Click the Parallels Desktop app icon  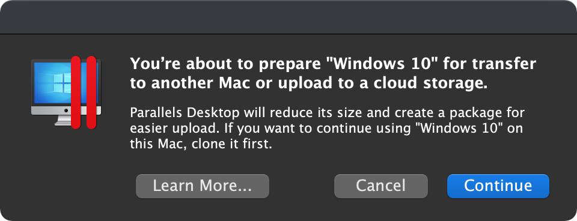(x=66, y=92)
